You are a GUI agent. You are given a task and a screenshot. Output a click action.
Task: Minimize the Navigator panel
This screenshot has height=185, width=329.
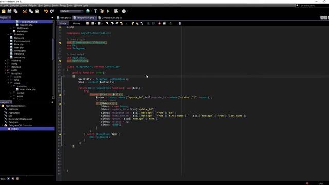pyautogui.click(x=52, y=102)
